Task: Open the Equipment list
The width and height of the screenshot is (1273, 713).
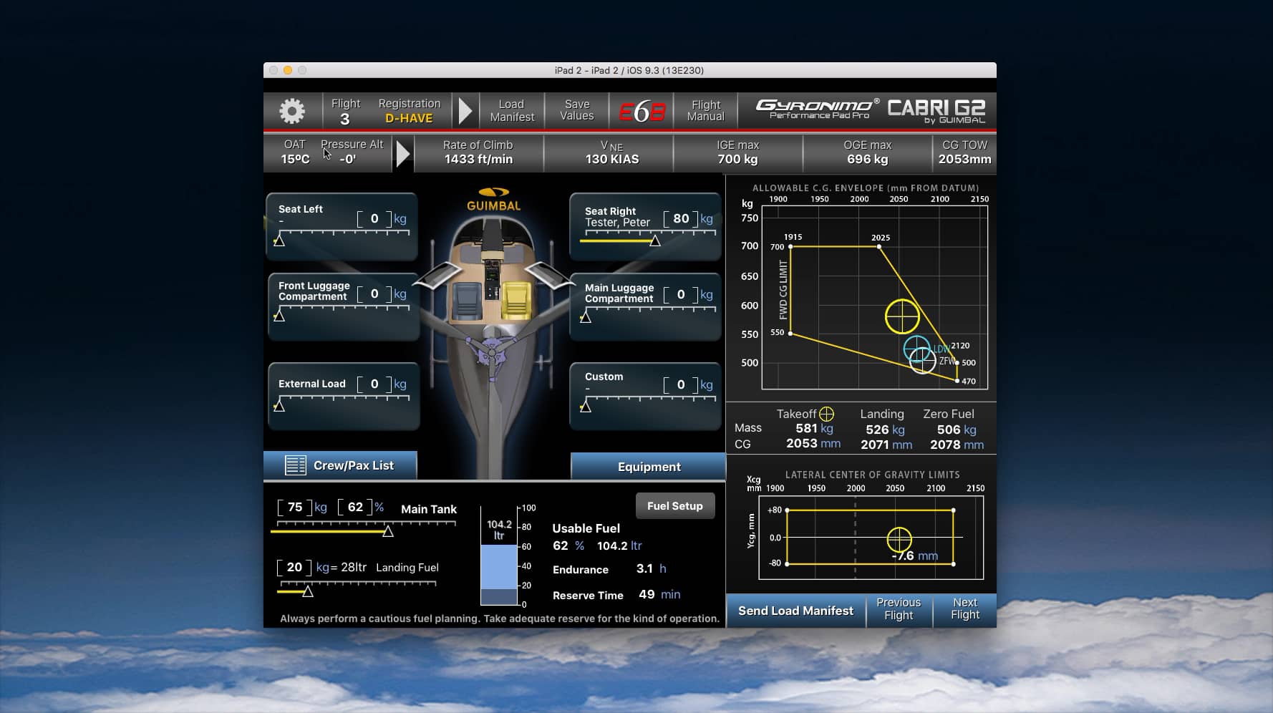Action: point(648,466)
